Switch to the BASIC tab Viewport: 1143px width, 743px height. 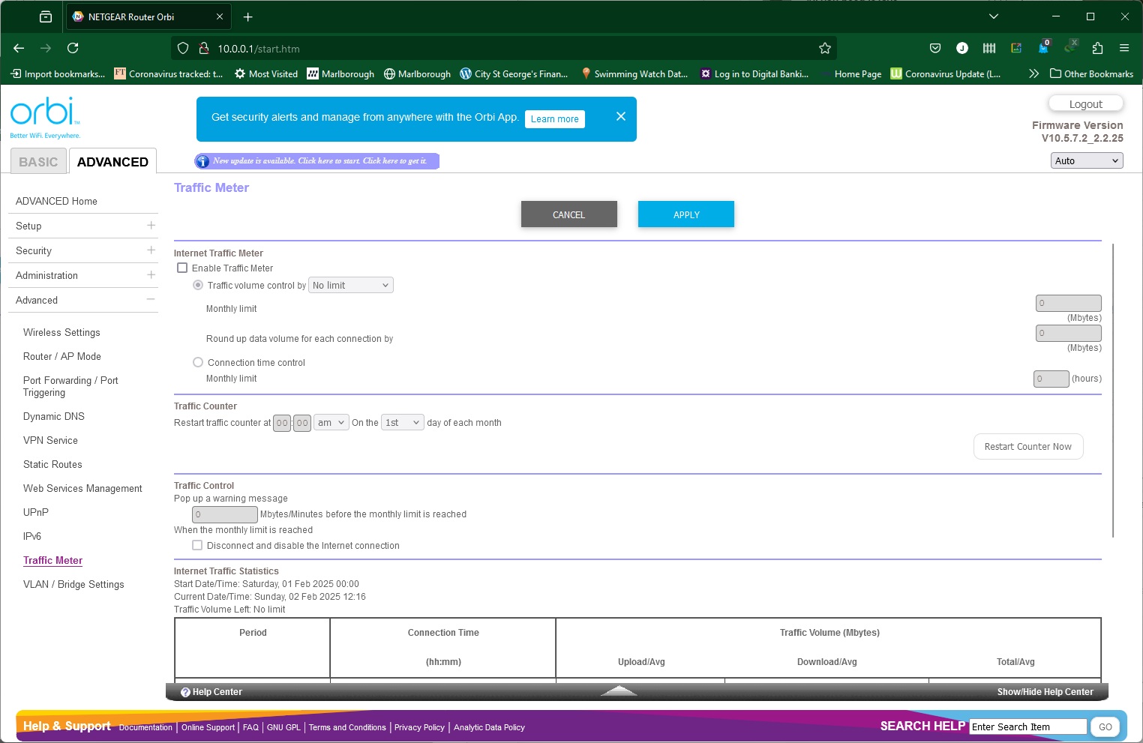pyautogui.click(x=38, y=161)
